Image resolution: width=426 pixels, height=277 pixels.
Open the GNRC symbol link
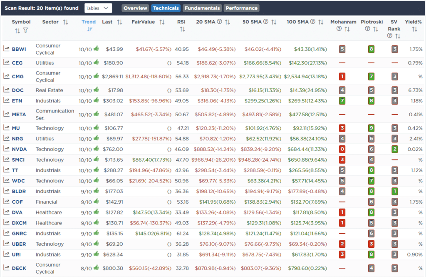coord(19,233)
